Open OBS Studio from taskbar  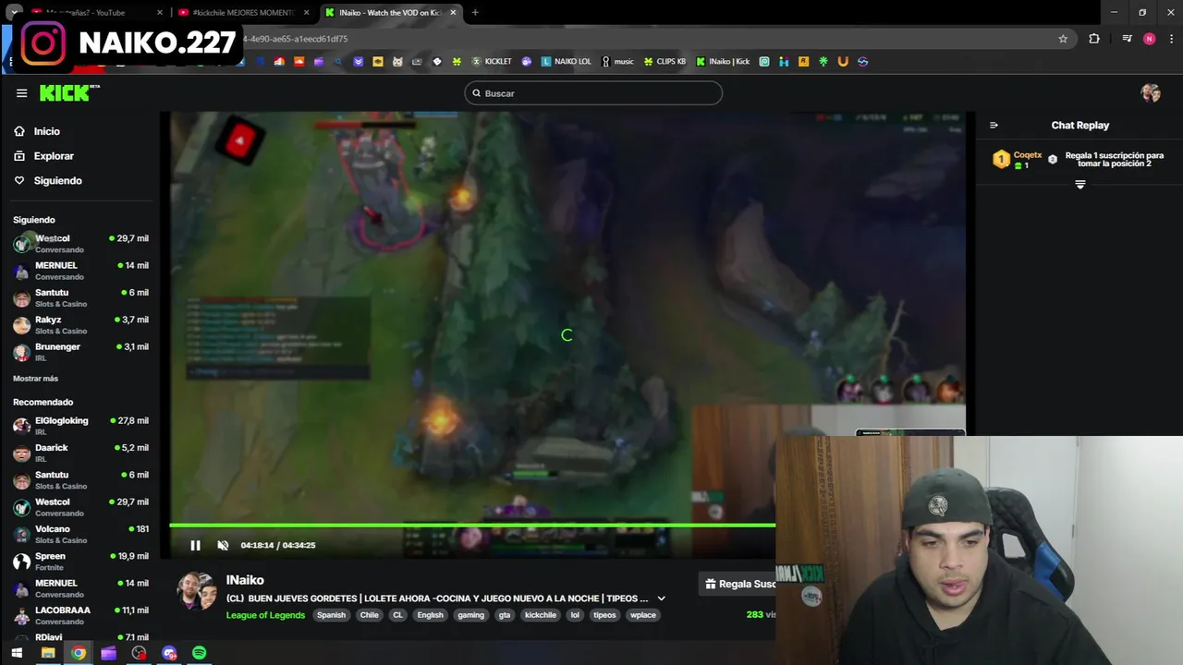pyautogui.click(x=139, y=653)
